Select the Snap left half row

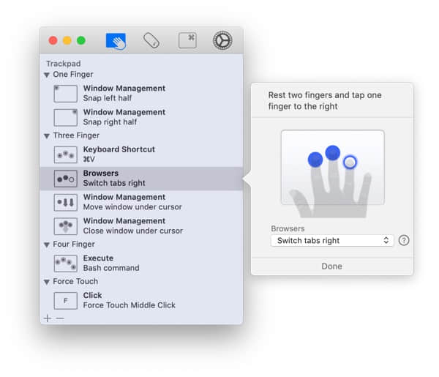pyautogui.click(x=141, y=94)
